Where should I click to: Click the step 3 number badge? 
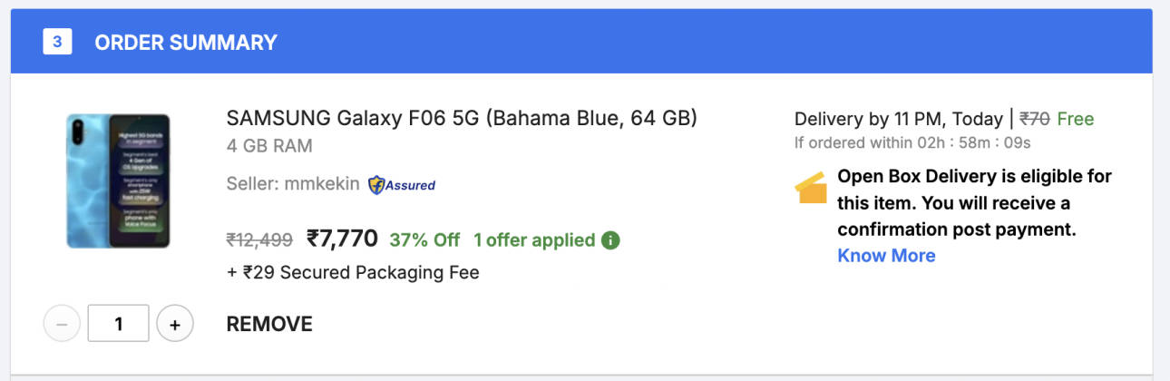57,42
